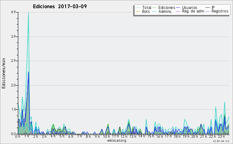
Task: Click the '1 h' x-axis label
Action: coord(26,136)
